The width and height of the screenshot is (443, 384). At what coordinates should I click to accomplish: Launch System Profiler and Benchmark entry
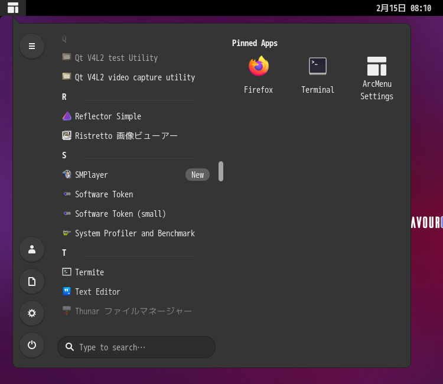coord(136,233)
